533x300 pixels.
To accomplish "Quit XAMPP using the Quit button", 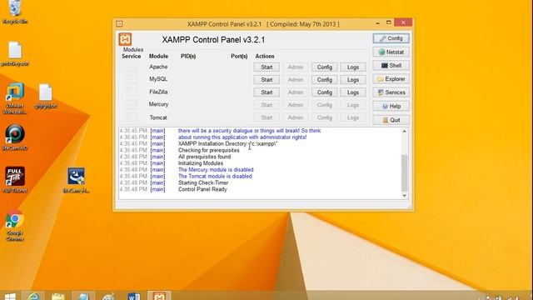I will pos(391,120).
